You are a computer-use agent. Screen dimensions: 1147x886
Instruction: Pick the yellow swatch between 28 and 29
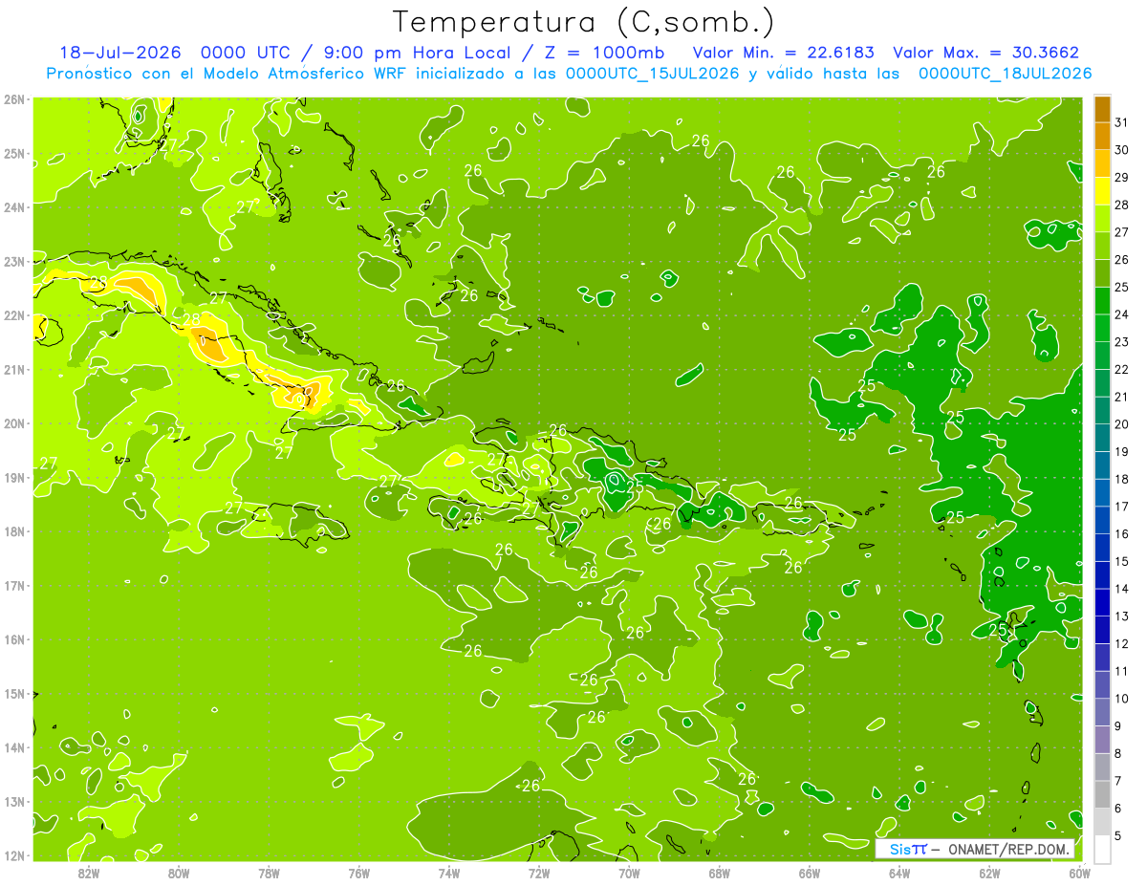click(1102, 191)
